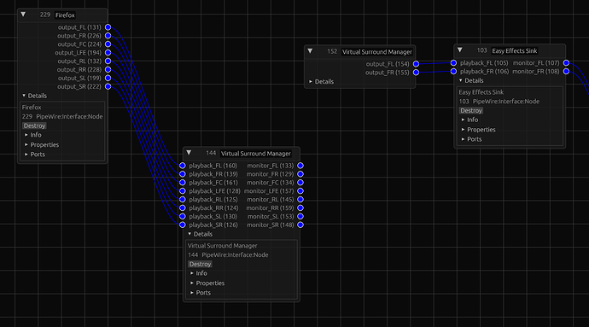Collapse the Firefox node with its triangle
The height and width of the screenshot is (327, 589).
[x=23, y=15]
